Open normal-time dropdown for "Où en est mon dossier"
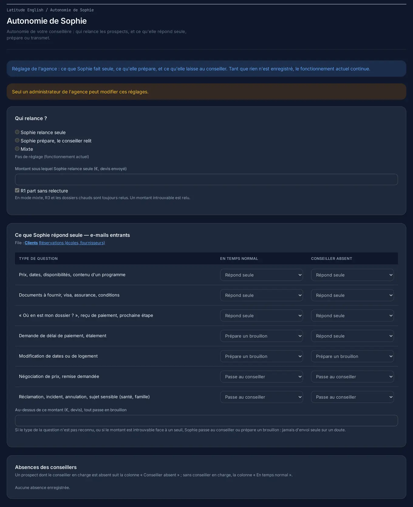 pyautogui.click(x=261, y=316)
